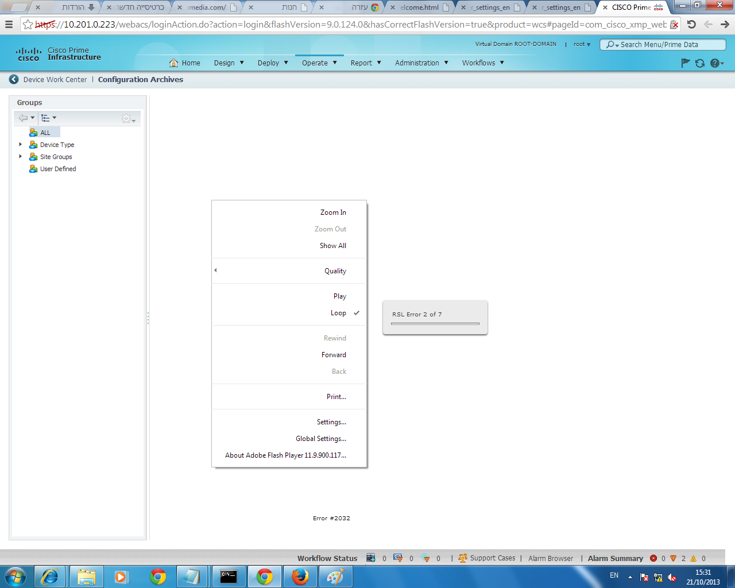
Task: Click the major orange alarm icon
Action: click(674, 558)
